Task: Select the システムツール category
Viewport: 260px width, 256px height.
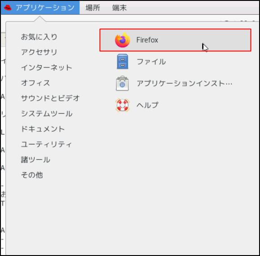Action: [x=47, y=114]
